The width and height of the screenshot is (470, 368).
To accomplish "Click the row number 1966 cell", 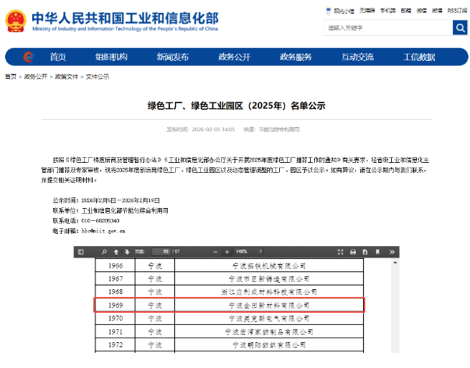I will [x=116, y=266].
